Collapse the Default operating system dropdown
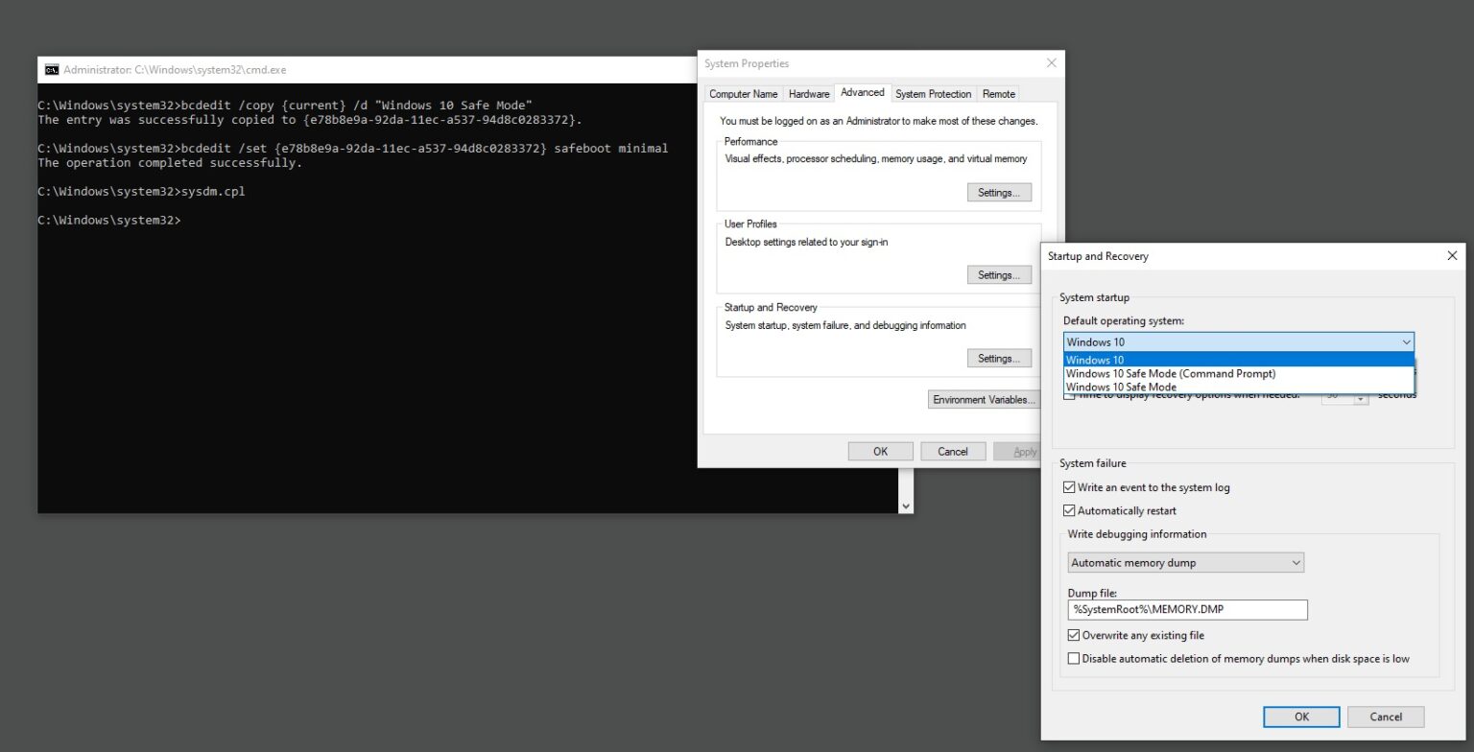This screenshot has width=1474, height=752. [1407, 341]
